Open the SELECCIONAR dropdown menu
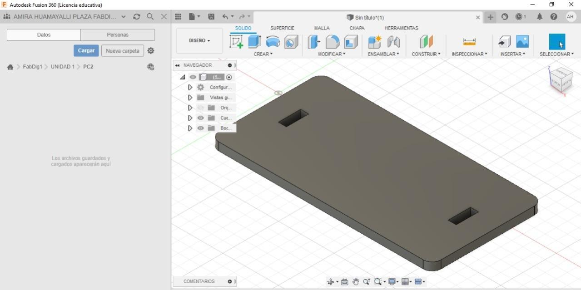 [556, 54]
